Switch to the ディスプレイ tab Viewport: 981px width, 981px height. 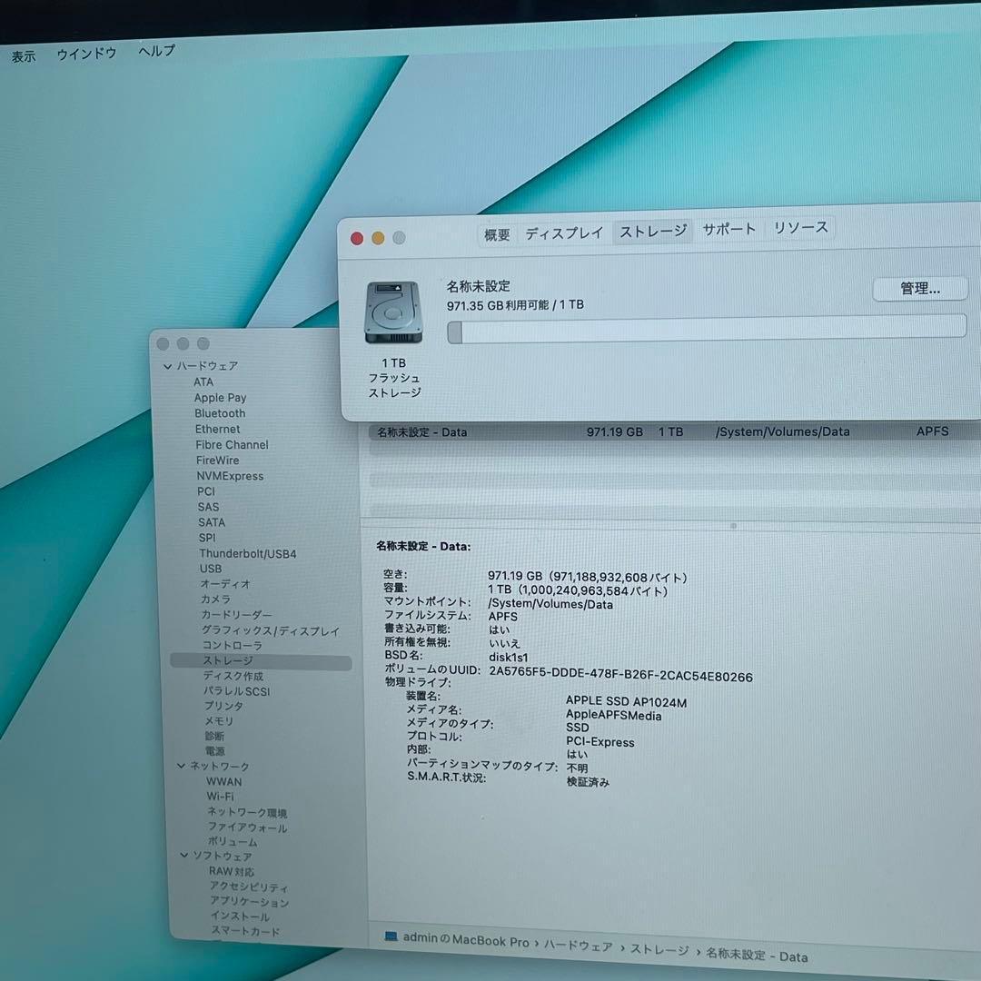tap(564, 232)
